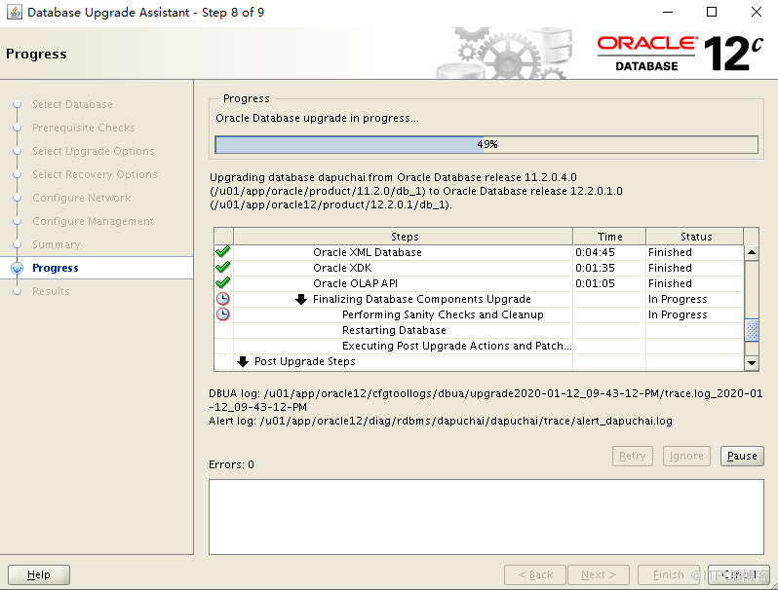Screen dimensions: 778x590
Task: Click the DBUA log path text
Action: [x=486, y=400]
